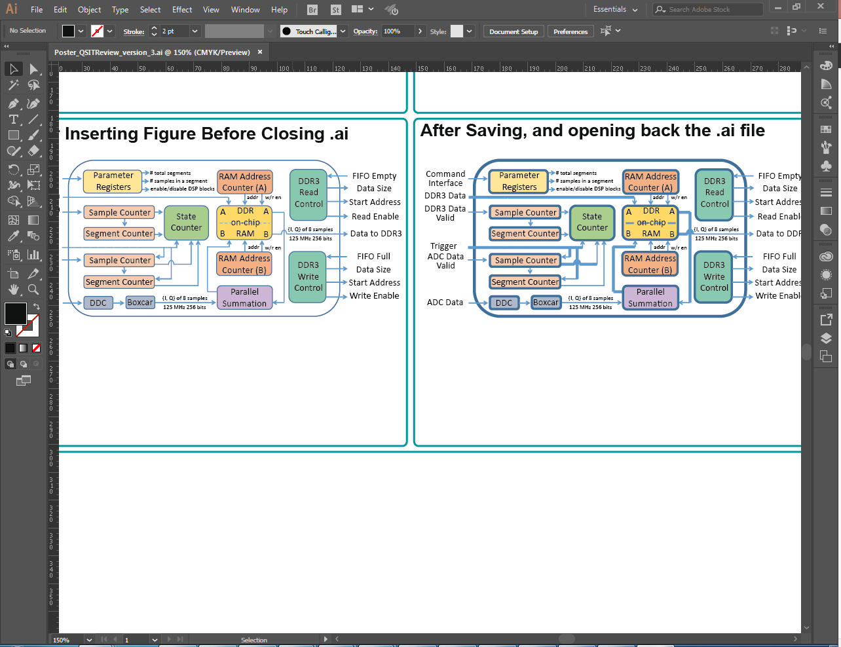Select the Artboard tool
Screen dimensions: 841x647
[14, 274]
